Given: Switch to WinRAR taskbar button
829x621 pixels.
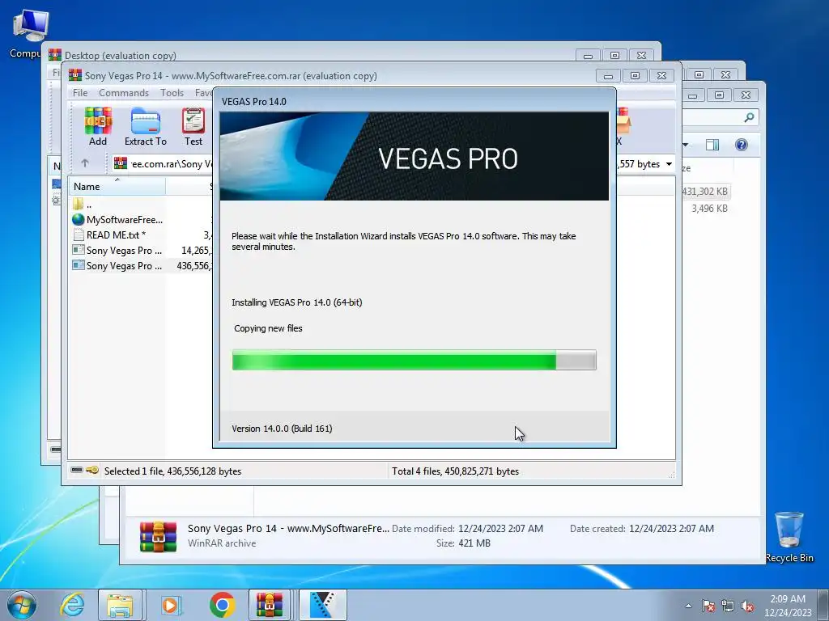Looking at the screenshot, I should 270,605.
